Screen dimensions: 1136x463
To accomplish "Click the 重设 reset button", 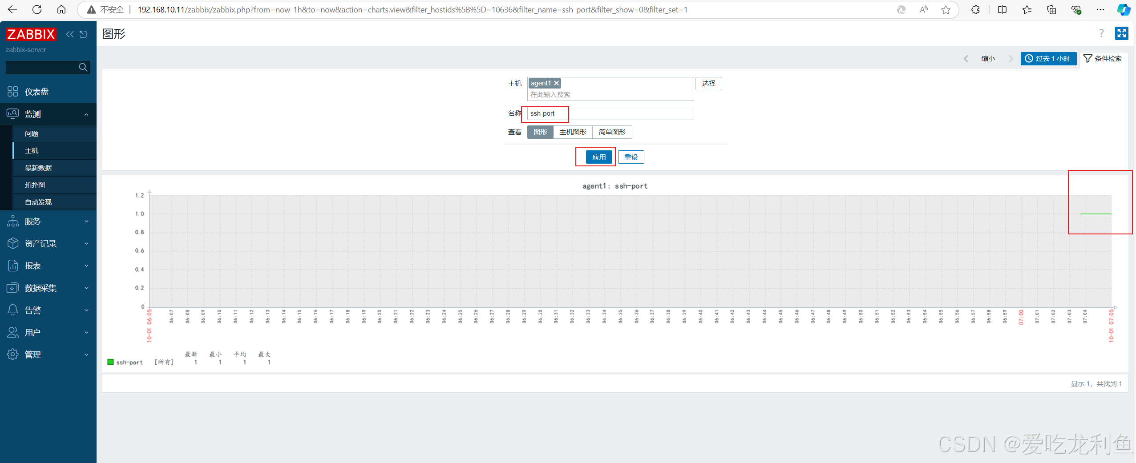I will (x=631, y=157).
